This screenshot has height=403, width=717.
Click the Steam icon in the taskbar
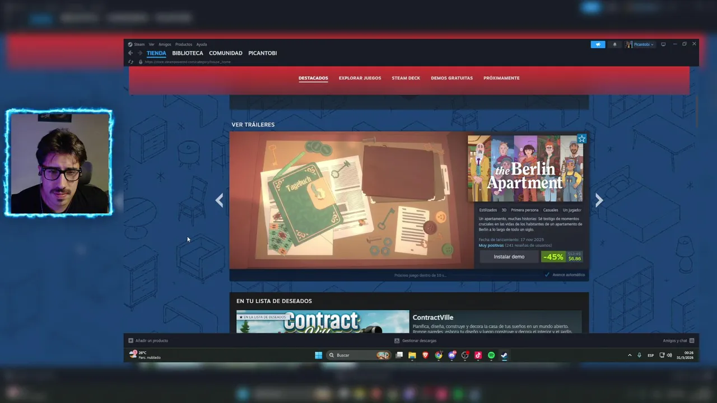tap(504, 355)
